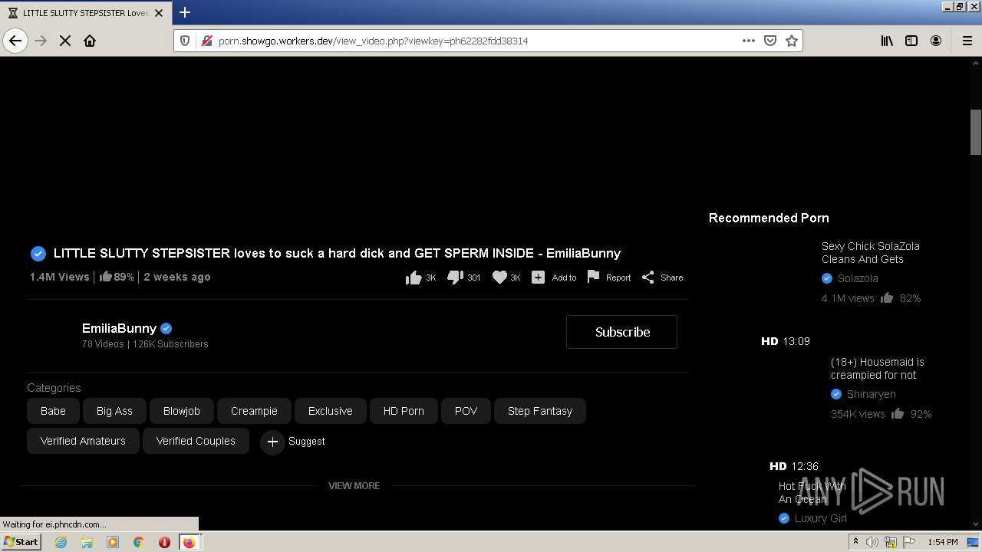The image size is (982, 552).
Task: Click the page vertical scrollbar thumb
Action: click(976, 132)
